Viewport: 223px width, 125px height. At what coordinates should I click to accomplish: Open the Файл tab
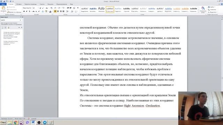(x=3, y=4)
